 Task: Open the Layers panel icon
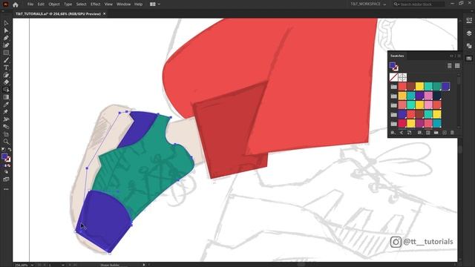click(469, 33)
